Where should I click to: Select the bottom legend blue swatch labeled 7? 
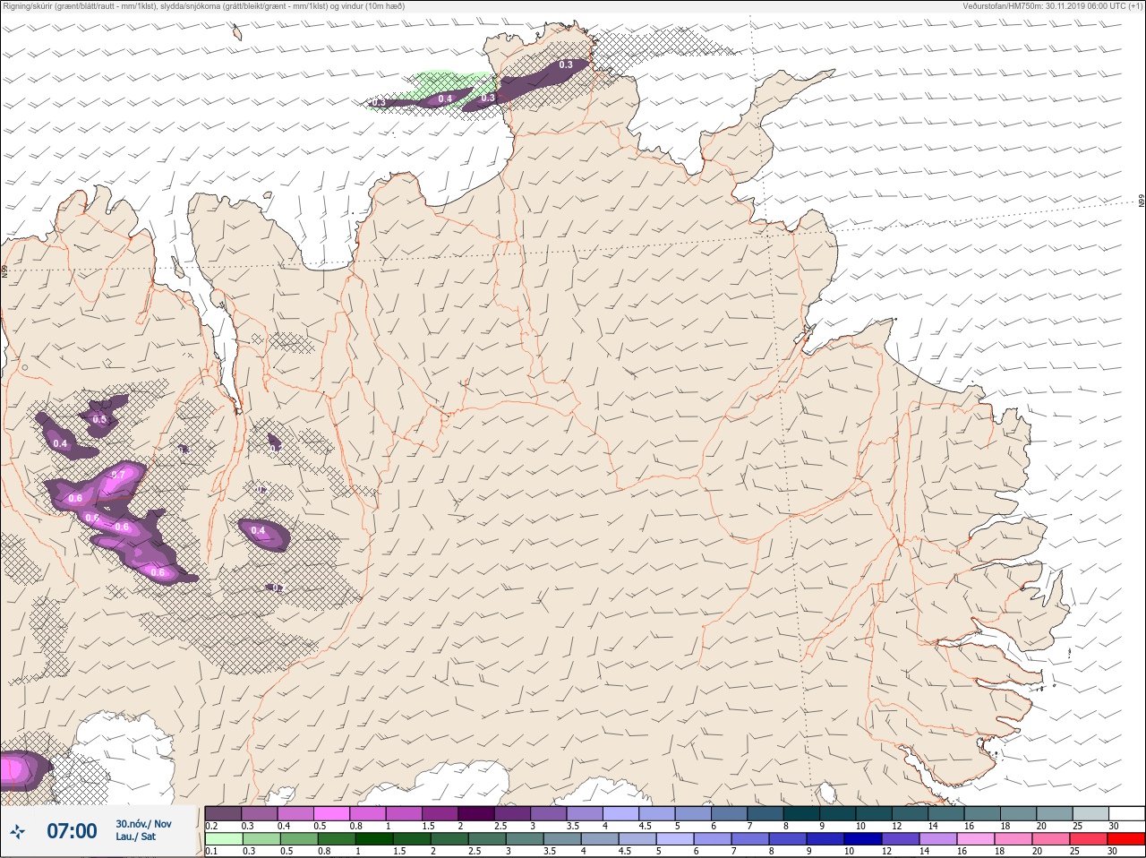click(750, 839)
